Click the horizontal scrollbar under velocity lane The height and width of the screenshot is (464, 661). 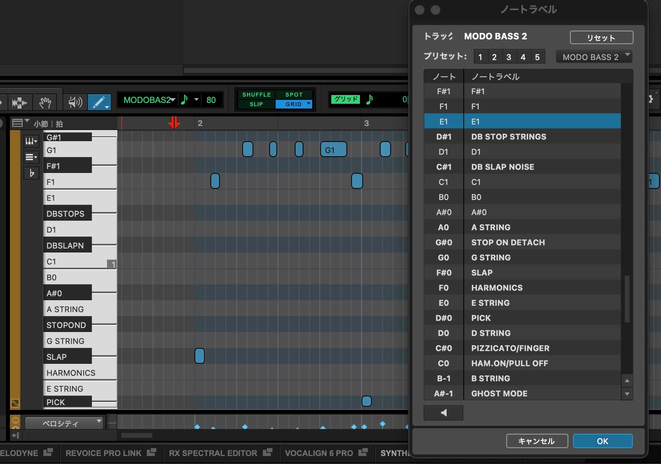(136, 435)
